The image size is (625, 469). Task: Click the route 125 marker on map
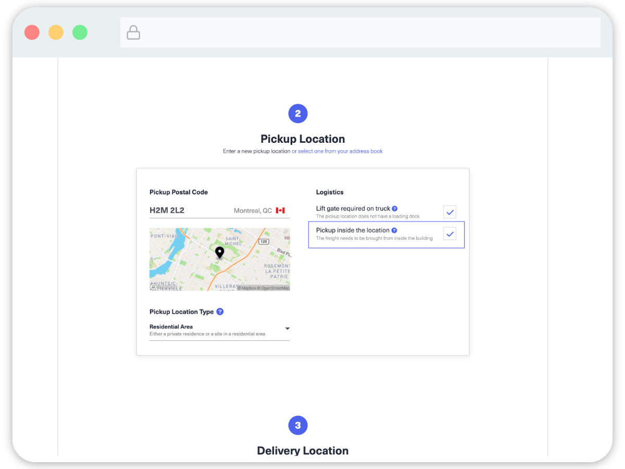265,242
